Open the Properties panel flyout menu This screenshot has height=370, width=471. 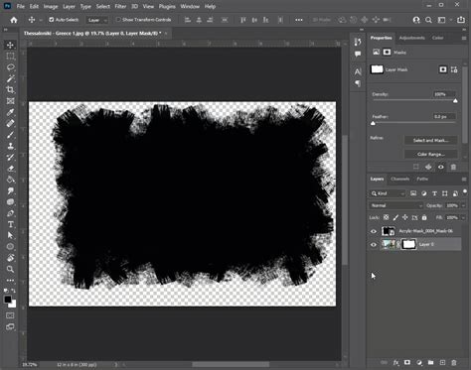point(464,38)
